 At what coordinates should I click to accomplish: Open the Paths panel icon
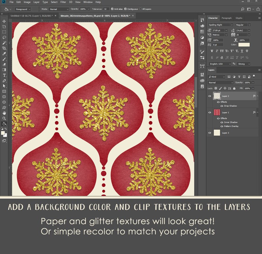202,66
